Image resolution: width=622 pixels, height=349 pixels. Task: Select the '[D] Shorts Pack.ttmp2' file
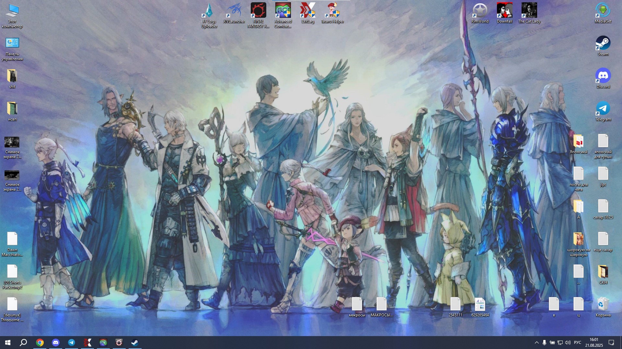[x=12, y=277]
